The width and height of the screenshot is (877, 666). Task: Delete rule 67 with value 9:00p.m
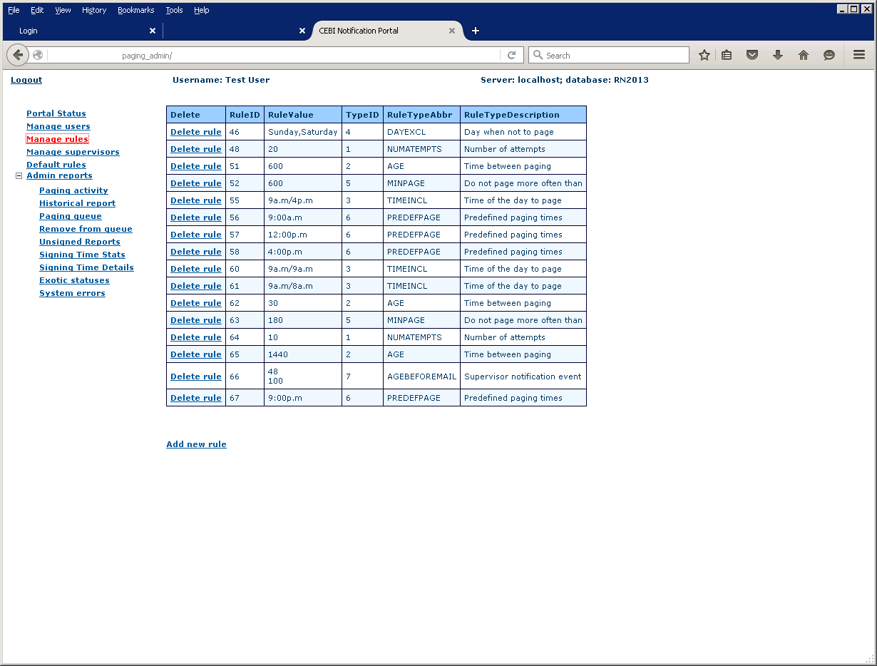click(196, 398)
